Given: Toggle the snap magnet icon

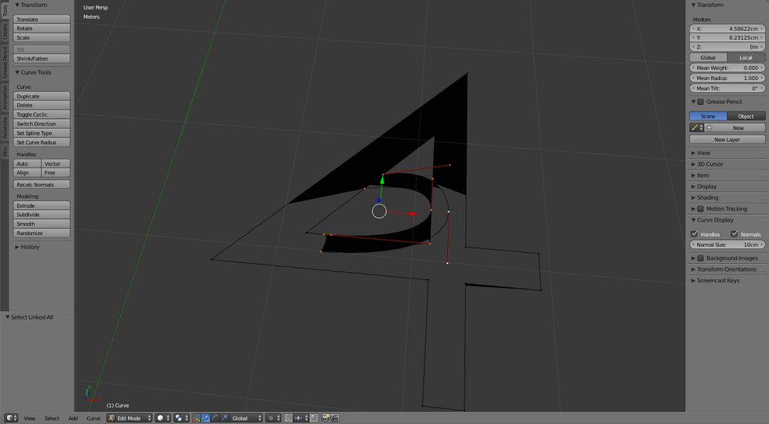Looking at the screenshot, I should coord(288,418).
